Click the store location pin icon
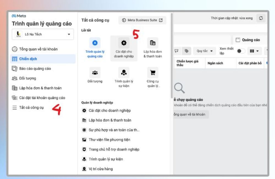Viewport: 275px width, 179px height. (x=84, y=169)
